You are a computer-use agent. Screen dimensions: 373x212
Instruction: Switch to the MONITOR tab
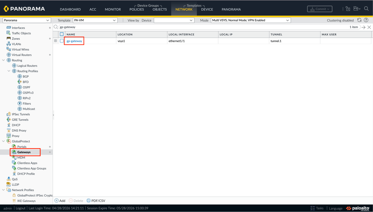(113, 9)
